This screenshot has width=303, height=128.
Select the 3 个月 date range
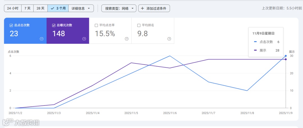point(58,8)
